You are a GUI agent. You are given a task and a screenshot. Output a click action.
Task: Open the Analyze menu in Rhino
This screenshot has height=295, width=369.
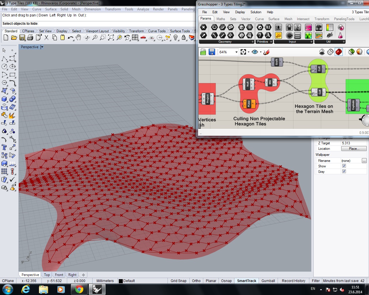click(x=143, y=9)
